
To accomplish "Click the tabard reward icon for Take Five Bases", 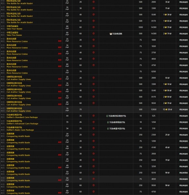I will pyautogui.click(x=111, y=34).
